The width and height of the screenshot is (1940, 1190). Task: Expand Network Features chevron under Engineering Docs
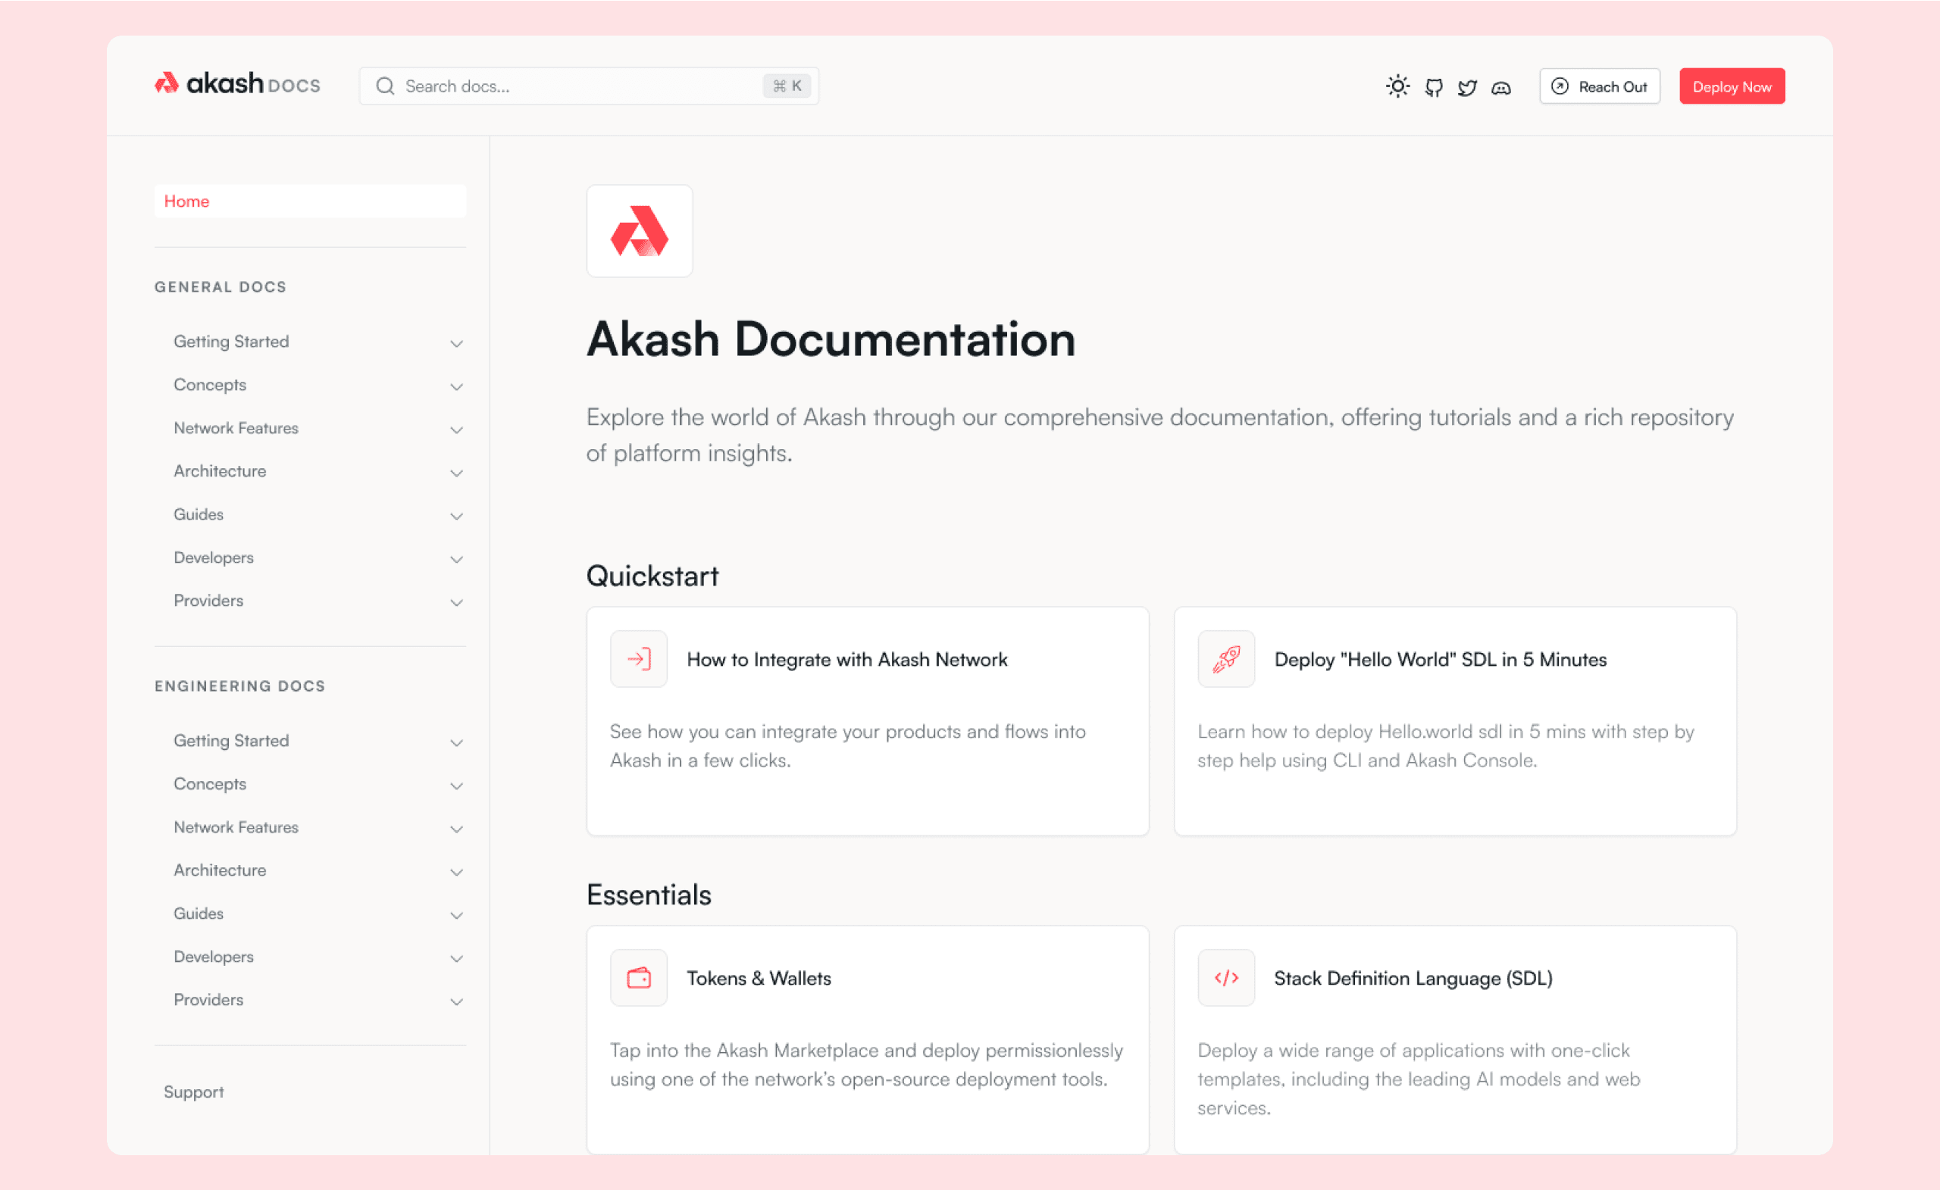[x=457, y=829]
